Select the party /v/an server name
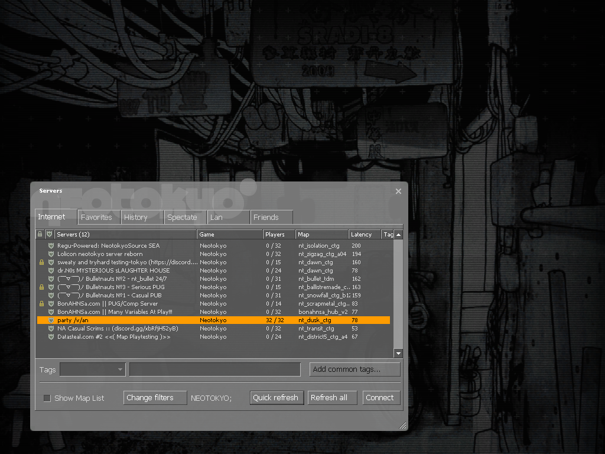Screen dimensions: 605x454 coord(73,320)
